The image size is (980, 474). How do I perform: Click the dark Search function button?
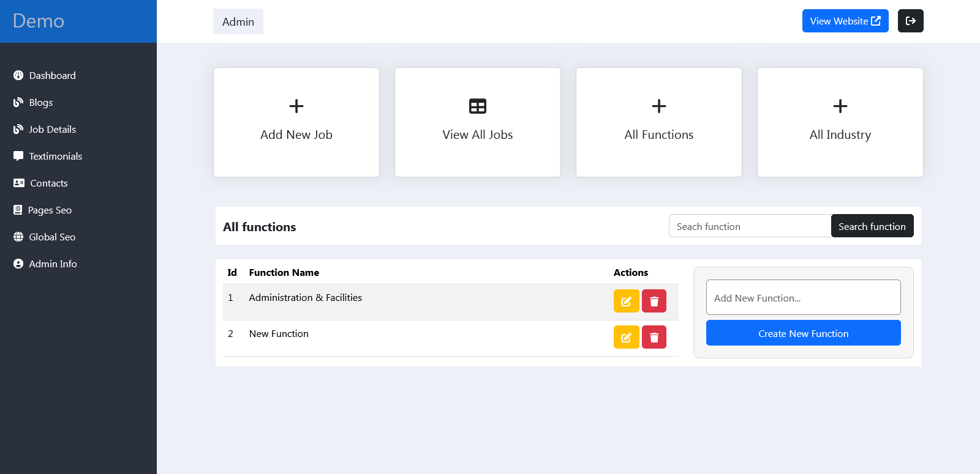(872, 226)
